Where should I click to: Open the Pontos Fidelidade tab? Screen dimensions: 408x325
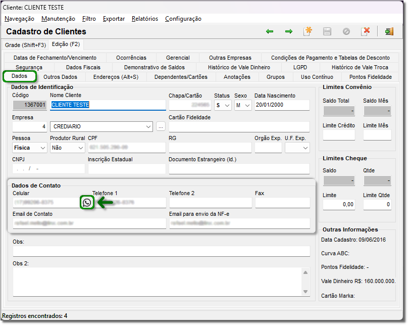tap(371, 77)
